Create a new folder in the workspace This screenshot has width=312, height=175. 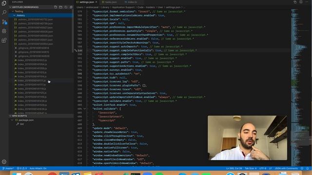pos(60,7)
